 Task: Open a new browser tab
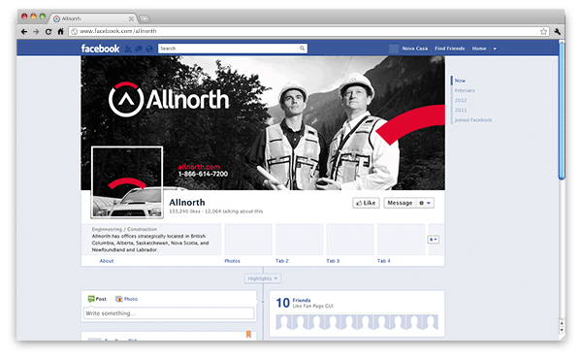click(144, 18)
